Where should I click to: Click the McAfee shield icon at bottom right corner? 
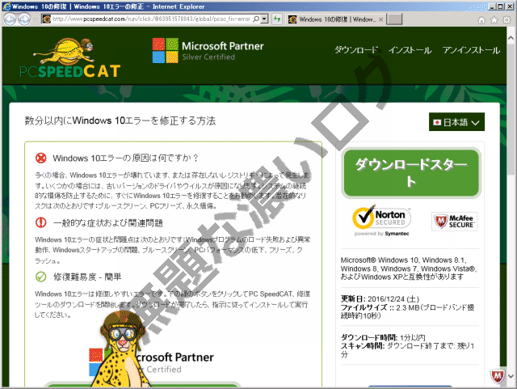(498, 376)
